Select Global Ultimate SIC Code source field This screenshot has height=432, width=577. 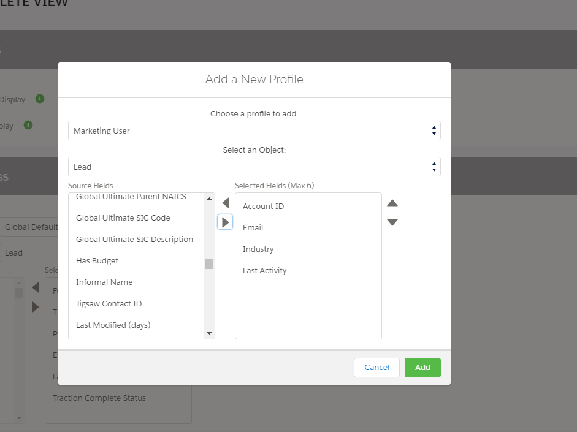(123, 218)
